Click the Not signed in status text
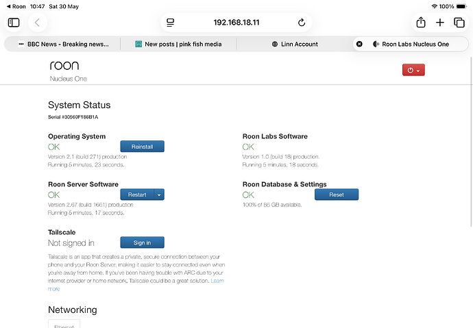This screenshot has height=328, width=473. 71,243
